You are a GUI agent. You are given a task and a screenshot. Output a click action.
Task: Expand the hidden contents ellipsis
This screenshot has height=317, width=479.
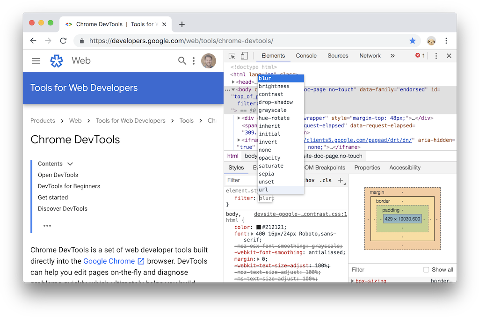[x=47, y=226]
